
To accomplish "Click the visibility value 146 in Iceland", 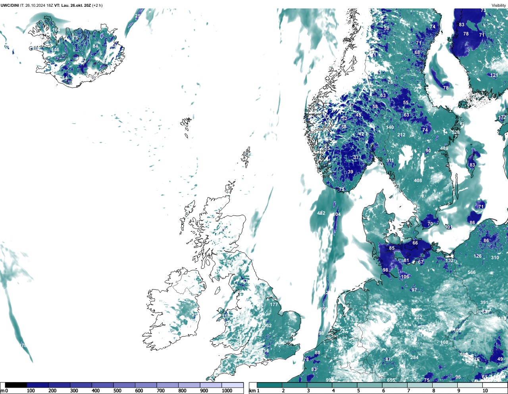I will (x=55, y=50).
